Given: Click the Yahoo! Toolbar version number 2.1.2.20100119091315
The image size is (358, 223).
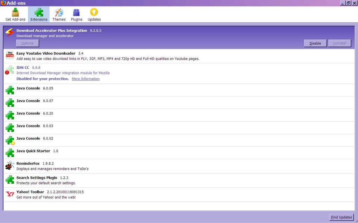Looking at the screenshot, I should tap(65, 192).
